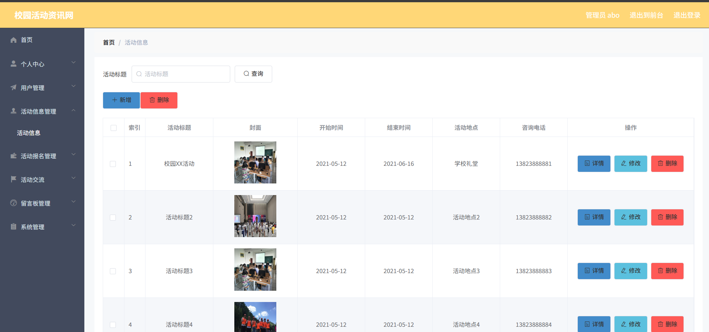Click the magnifier icon on the 查询 button

pyautogui.click(x=246, y=74)
